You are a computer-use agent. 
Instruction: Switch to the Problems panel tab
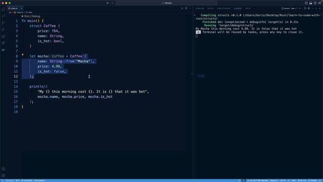[x=200, y=9]
